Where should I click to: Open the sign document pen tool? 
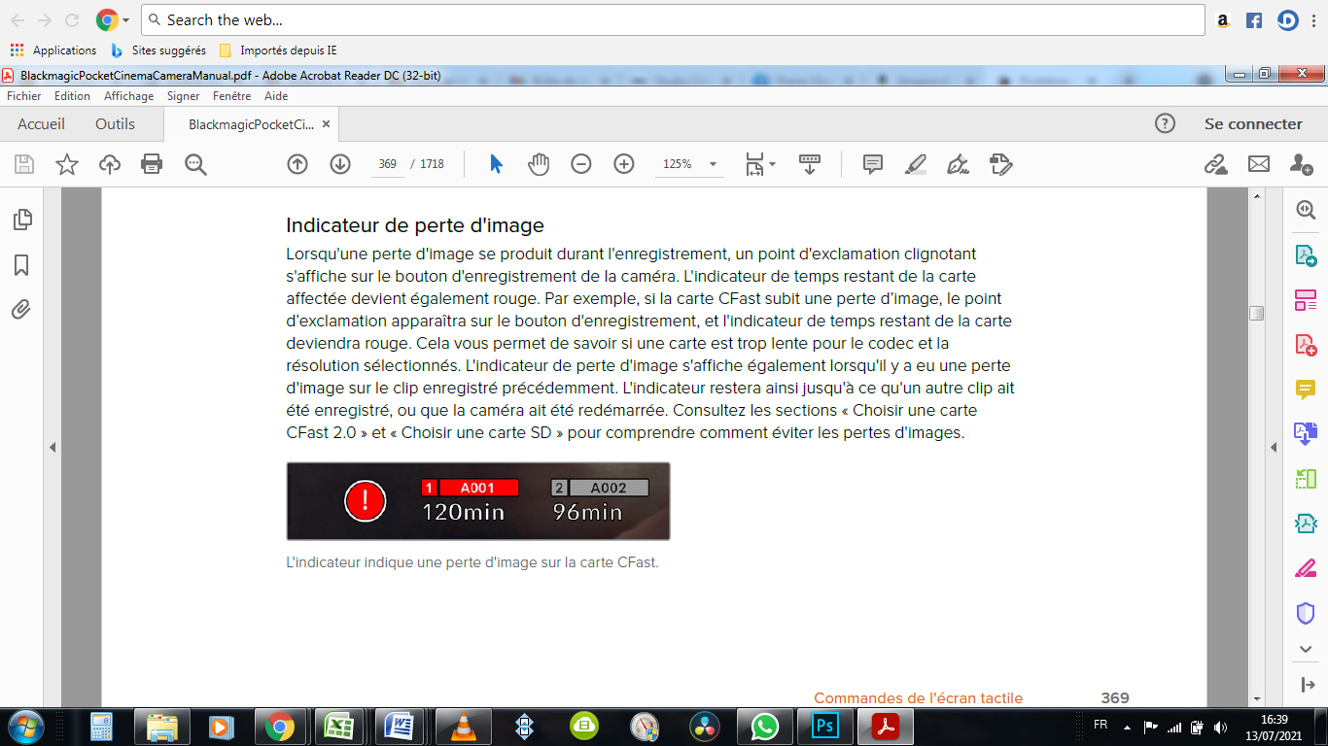click(x=959, y=164)
